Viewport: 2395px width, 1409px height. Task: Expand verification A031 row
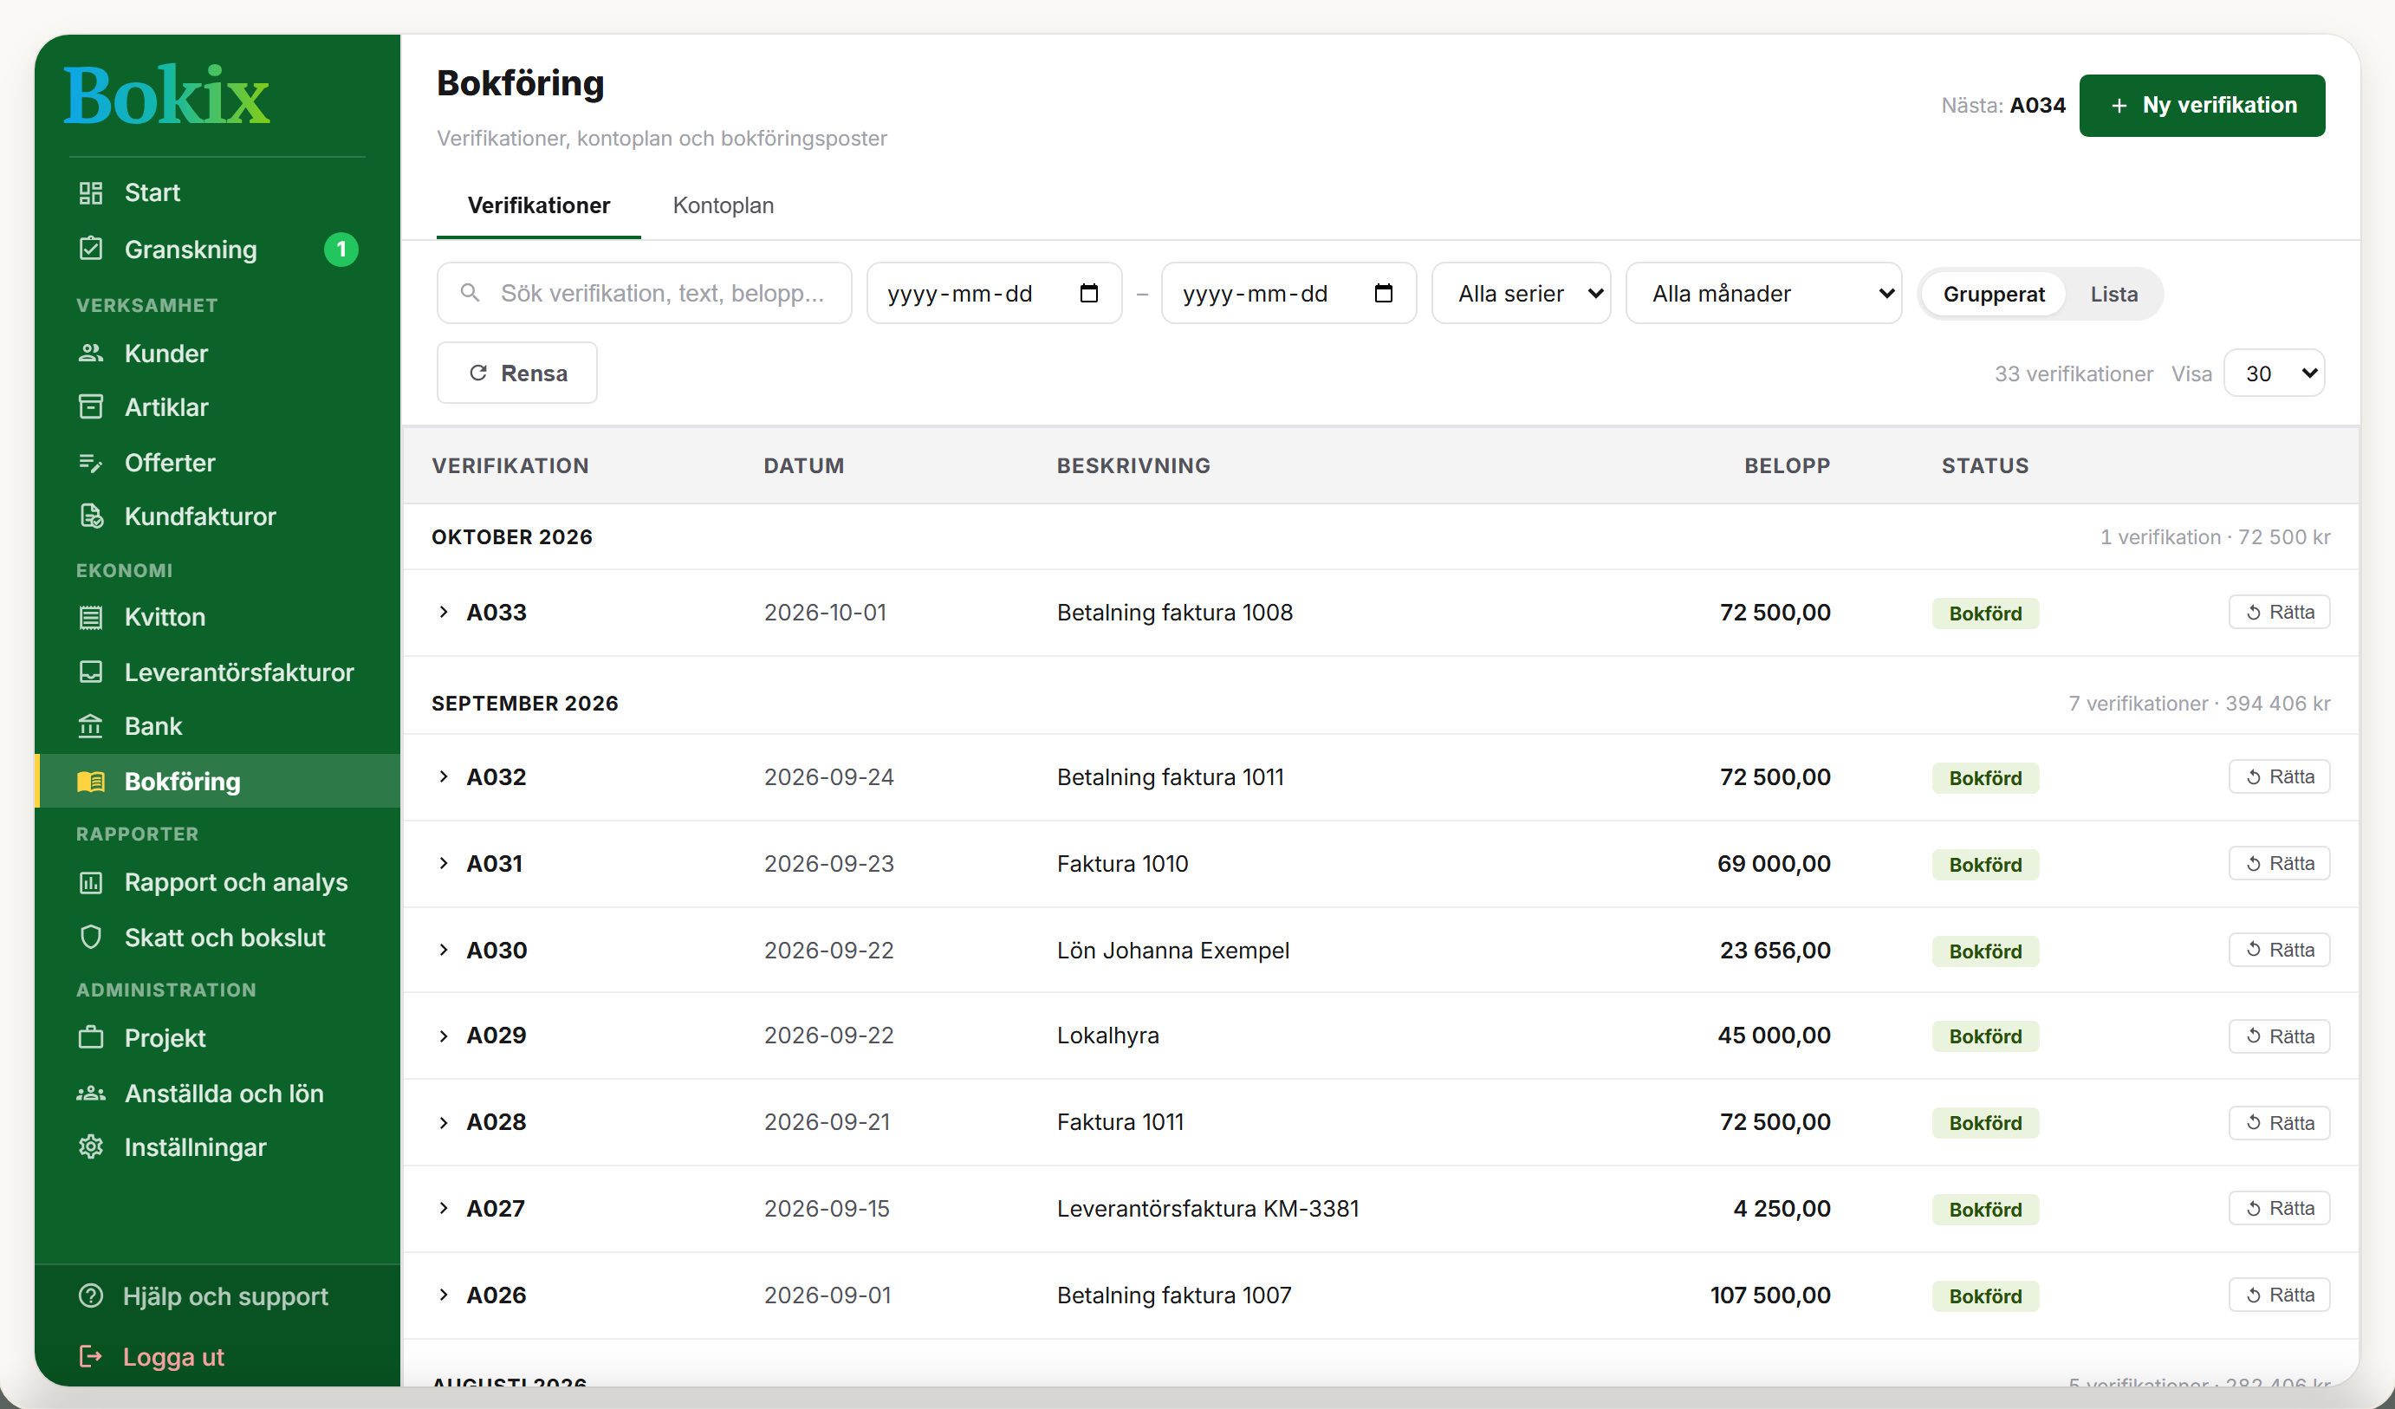tap(443, 863)
